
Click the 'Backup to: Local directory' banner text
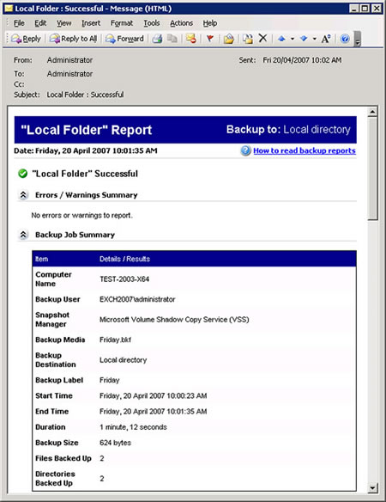(288, 129)
